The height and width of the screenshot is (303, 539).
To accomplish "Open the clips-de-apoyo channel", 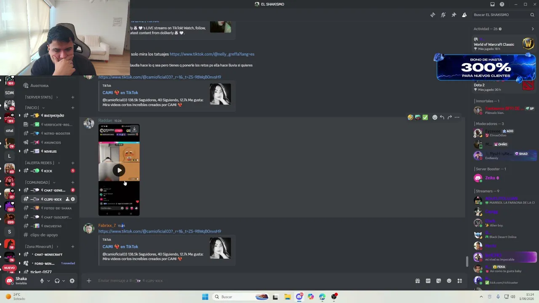I will point(49,235).
